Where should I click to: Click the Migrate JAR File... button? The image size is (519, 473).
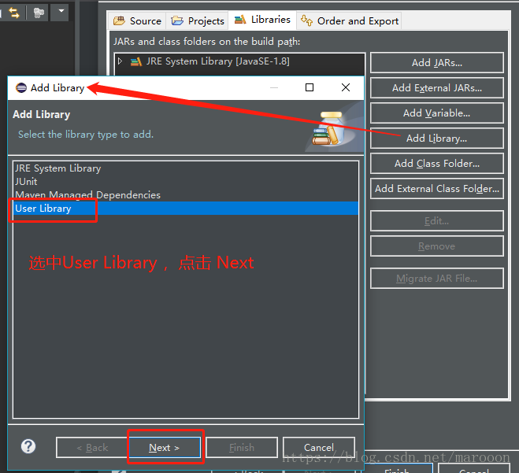click(437, 278)
